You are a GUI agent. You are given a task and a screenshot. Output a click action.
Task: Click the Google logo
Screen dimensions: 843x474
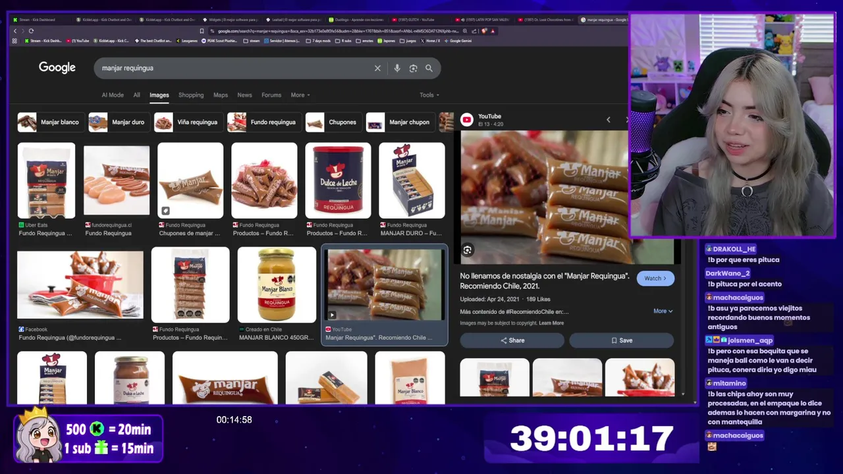click(57, 67)
